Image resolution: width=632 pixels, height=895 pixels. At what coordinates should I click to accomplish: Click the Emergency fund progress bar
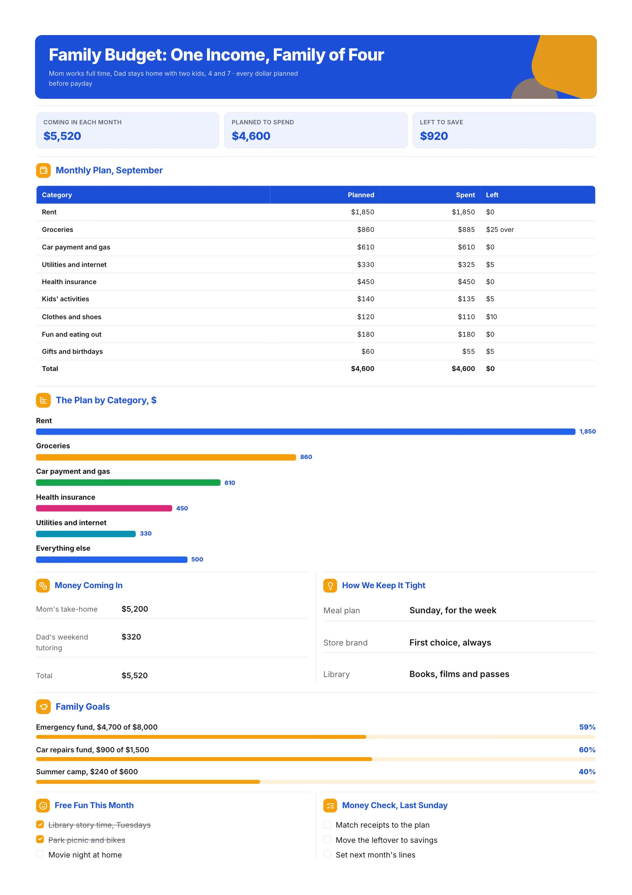[x=316, y=737]
